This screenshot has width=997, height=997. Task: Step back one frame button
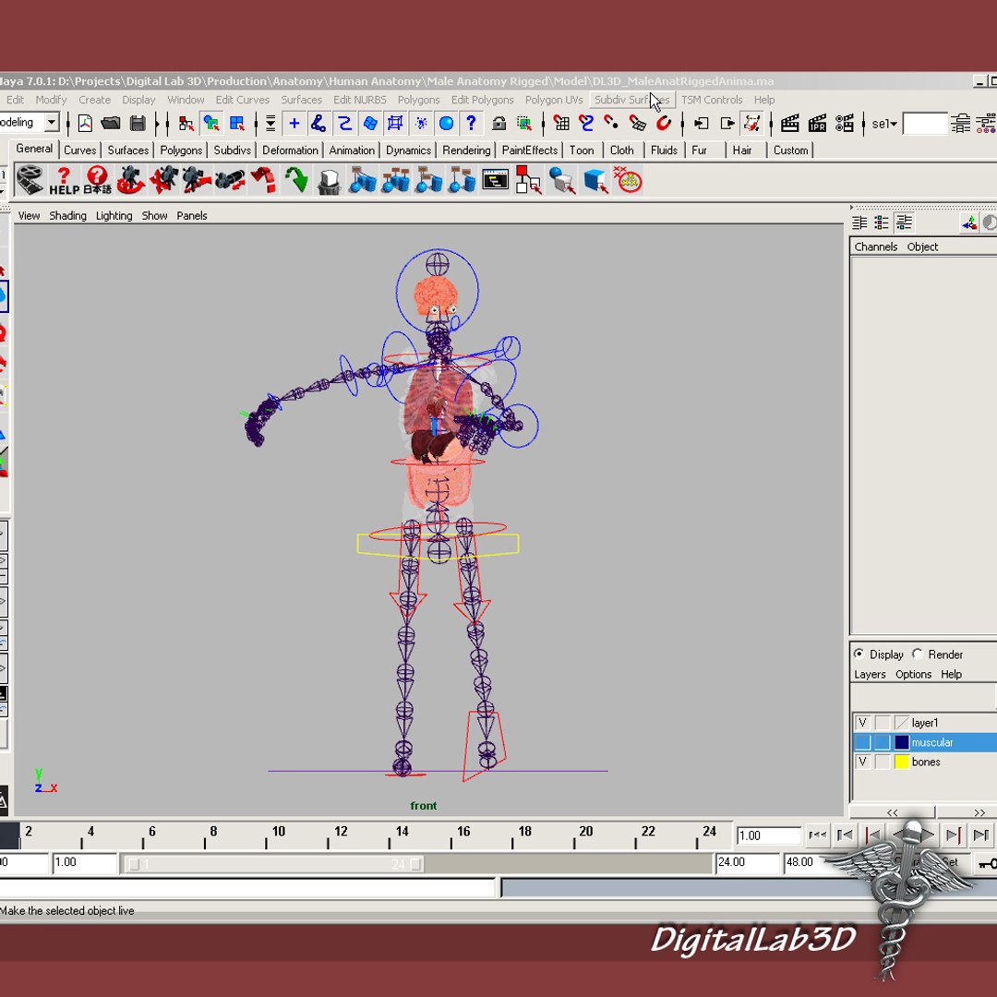845,835
